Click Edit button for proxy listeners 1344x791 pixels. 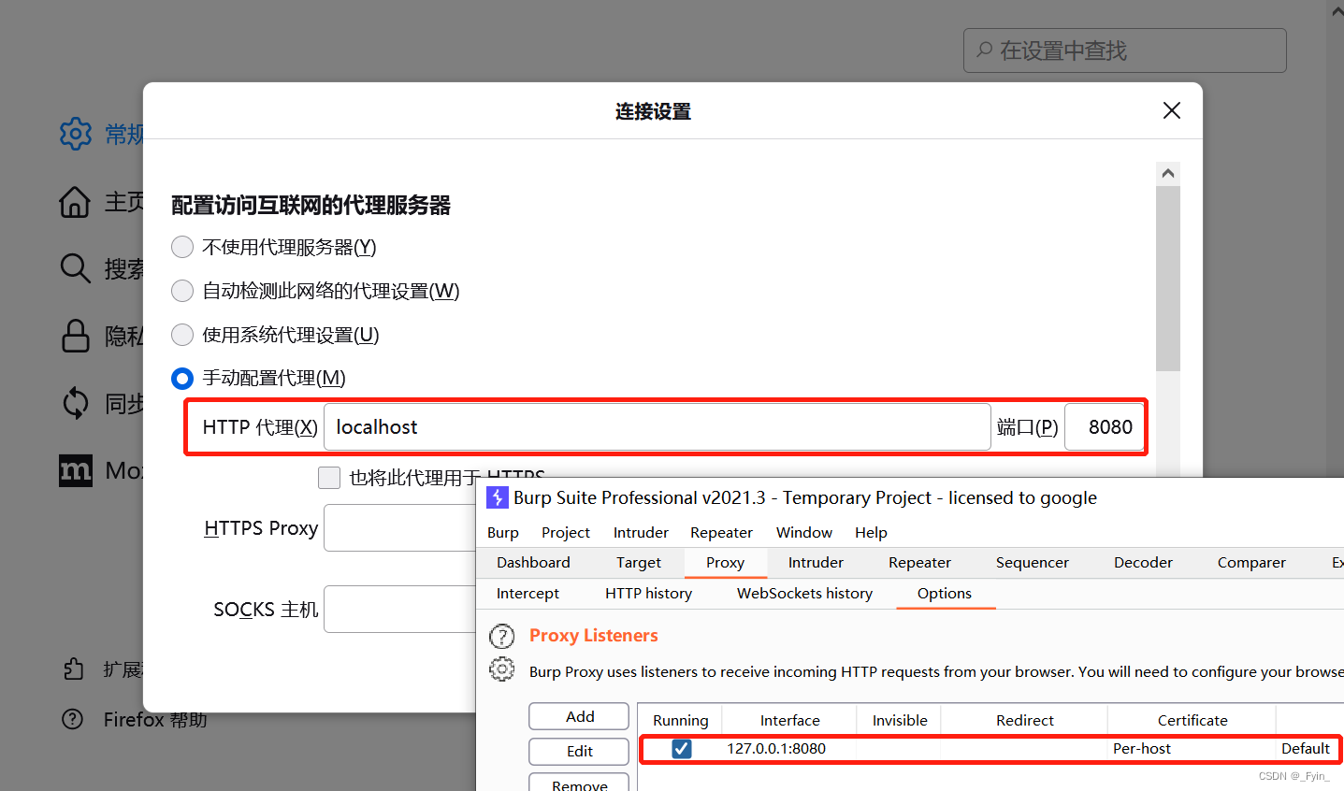(579, 751)
